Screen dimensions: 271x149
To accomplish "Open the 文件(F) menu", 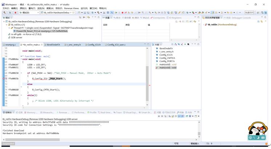I will click(6, 8).
